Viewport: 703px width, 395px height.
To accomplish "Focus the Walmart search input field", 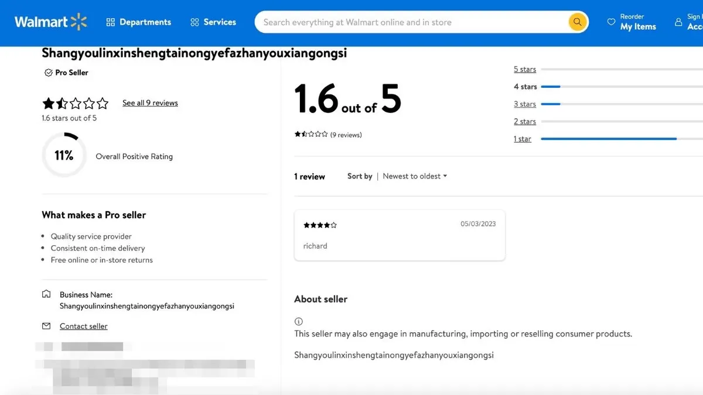I will pos(410,22).
